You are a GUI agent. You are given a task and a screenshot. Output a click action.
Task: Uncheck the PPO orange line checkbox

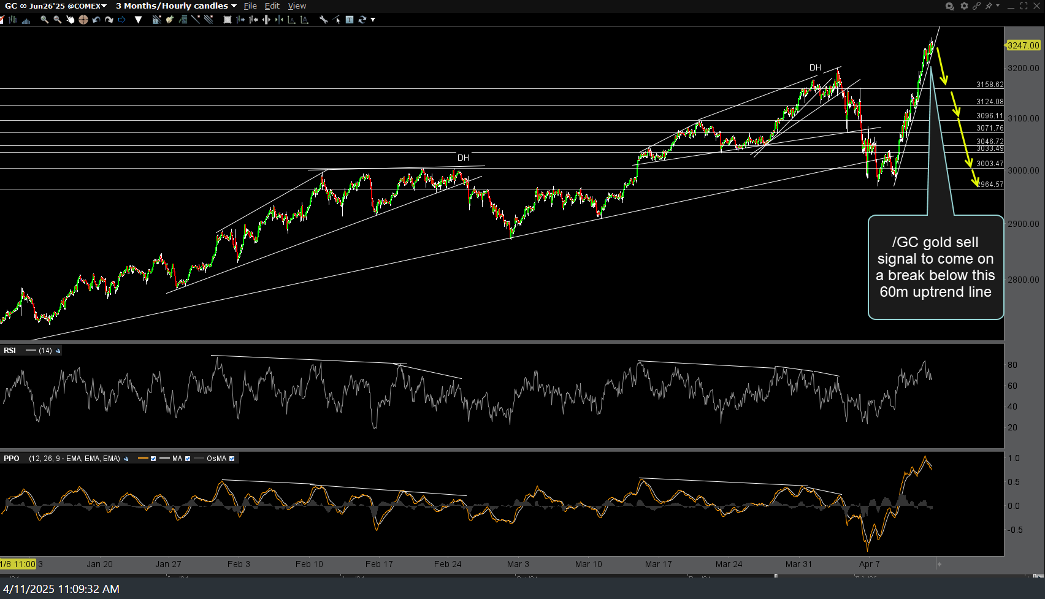[153, 459]
